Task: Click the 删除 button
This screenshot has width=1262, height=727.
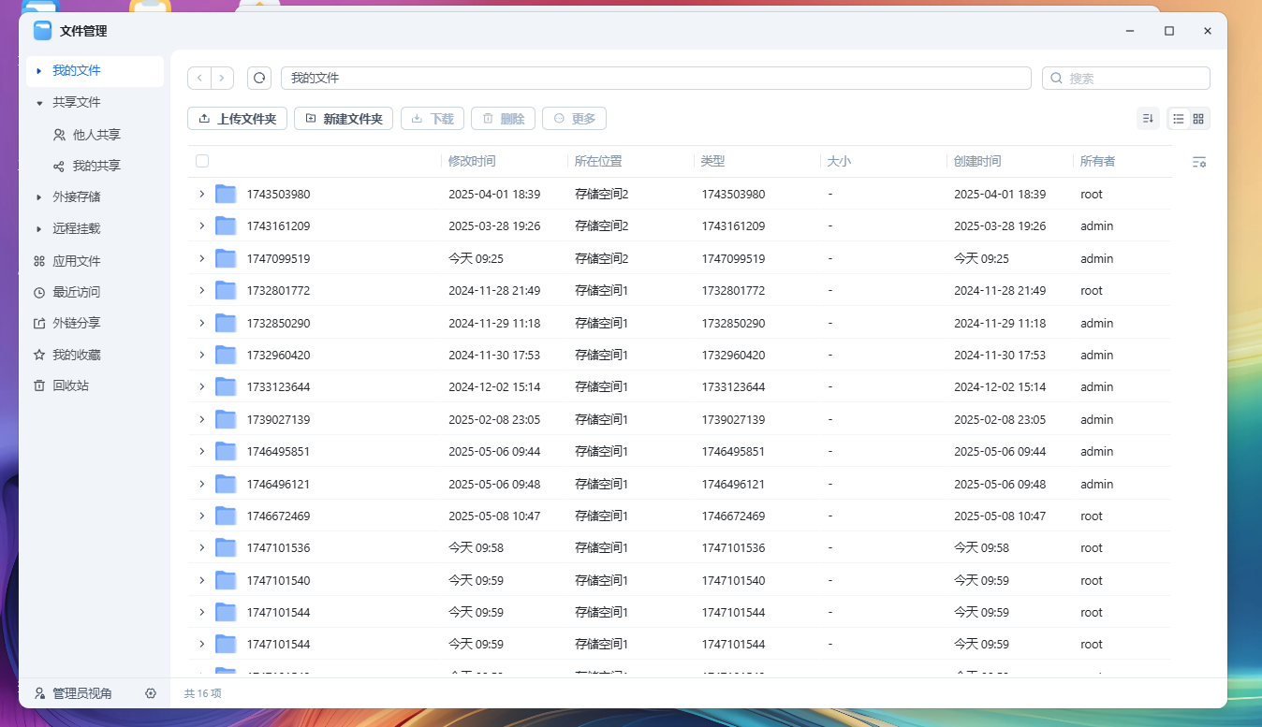Action: pos(503,119)
